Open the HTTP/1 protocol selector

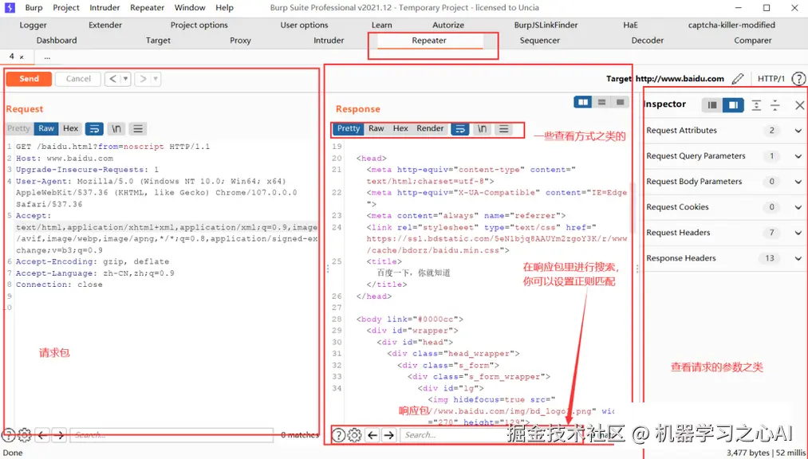tap(771, 79)
